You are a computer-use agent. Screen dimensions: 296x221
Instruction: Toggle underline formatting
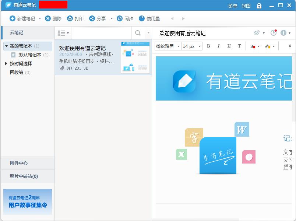[228, 46]
